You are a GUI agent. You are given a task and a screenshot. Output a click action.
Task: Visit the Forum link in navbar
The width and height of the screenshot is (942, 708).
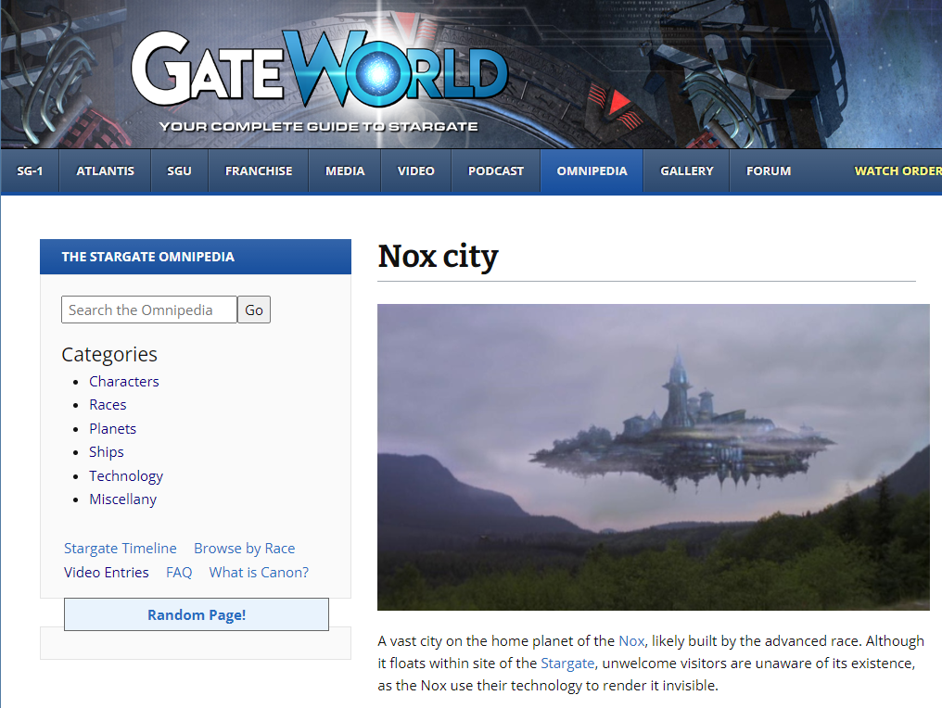pyautogui.click(x=769, y=171)
